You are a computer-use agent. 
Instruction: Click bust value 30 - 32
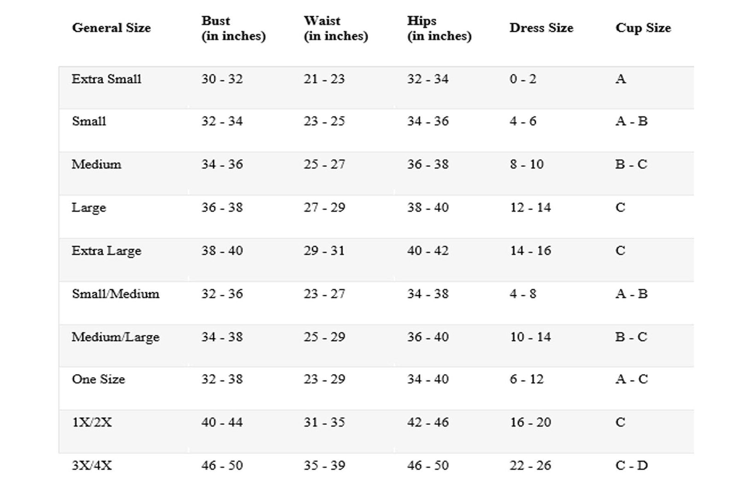tap(222, 79)
